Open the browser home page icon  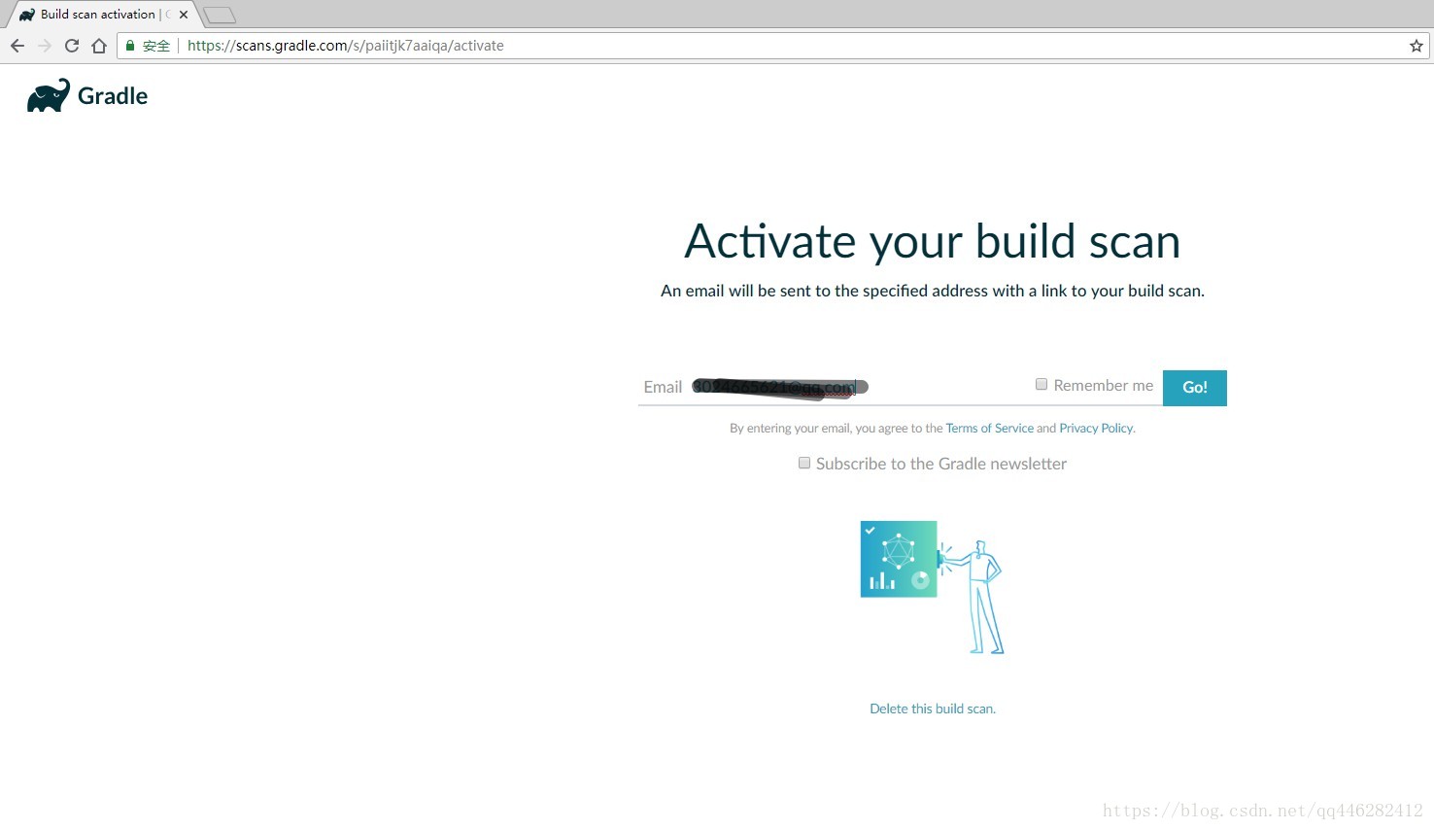pyautogui.click(x=99, y=46)
